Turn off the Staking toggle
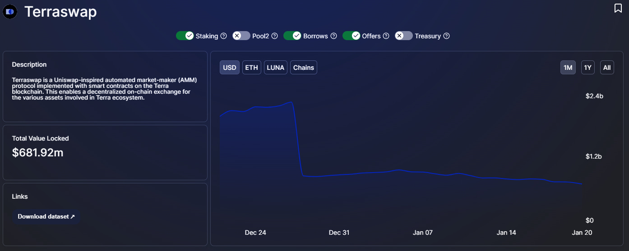Image resolution: width=629 pixels, height=251 pixels. tap(185, 36)
